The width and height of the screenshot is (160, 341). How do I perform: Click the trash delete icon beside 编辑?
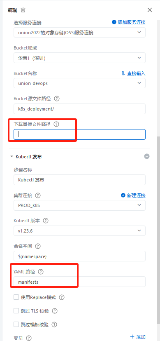pos(23,10)
